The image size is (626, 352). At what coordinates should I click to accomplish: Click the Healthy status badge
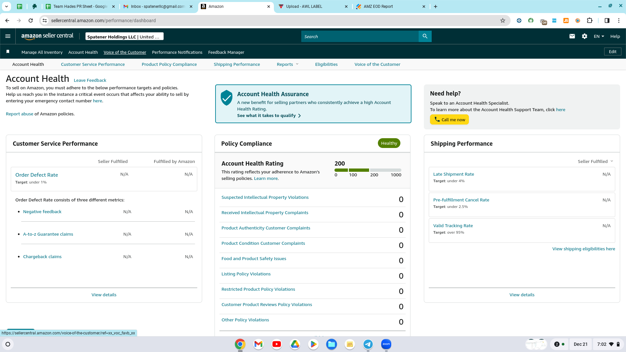tap(389, 143)
